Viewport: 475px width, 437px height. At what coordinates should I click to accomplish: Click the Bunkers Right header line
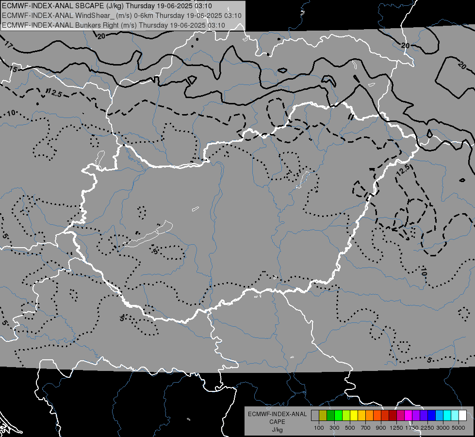[x=114, y=25]
